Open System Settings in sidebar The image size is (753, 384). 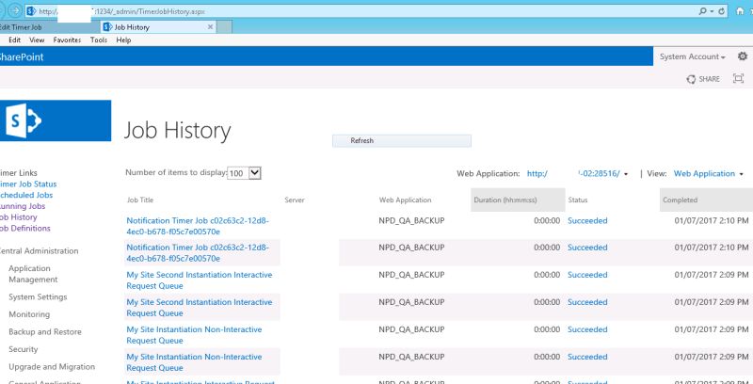(x=38, y=296)
